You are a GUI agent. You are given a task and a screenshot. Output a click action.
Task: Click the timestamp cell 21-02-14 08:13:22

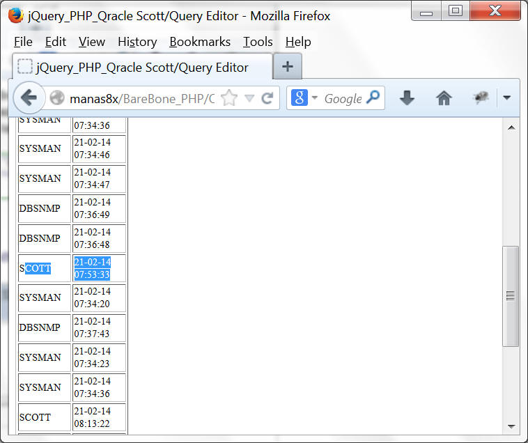coord(100,417)
